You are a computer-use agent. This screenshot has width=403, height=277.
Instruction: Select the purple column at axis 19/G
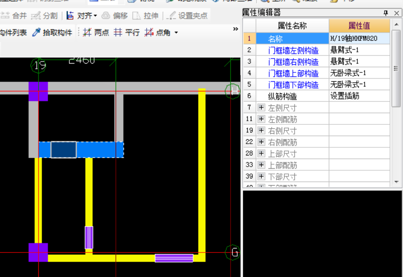point(38,252)
